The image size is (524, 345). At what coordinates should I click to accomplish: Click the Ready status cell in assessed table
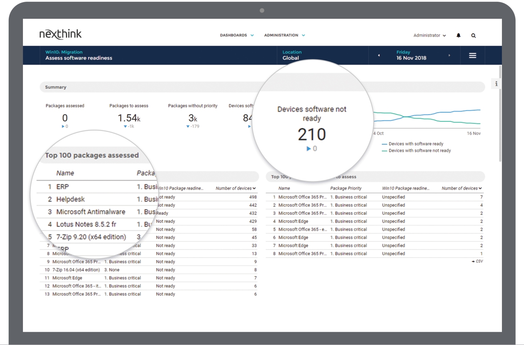162,213
